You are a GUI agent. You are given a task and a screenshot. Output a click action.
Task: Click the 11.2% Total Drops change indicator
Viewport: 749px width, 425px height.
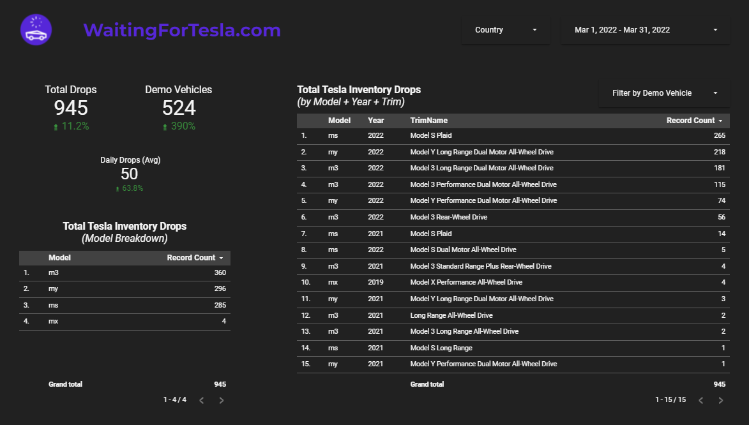[x=71, y=126]
